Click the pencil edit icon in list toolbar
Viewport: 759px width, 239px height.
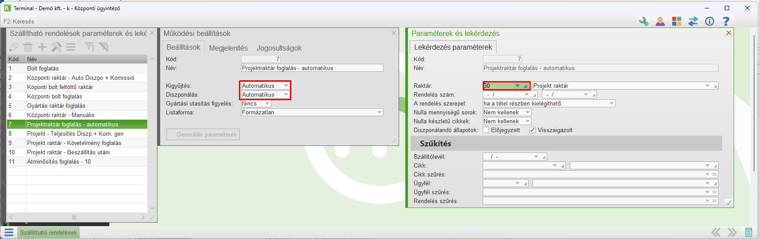pos(14,47)
